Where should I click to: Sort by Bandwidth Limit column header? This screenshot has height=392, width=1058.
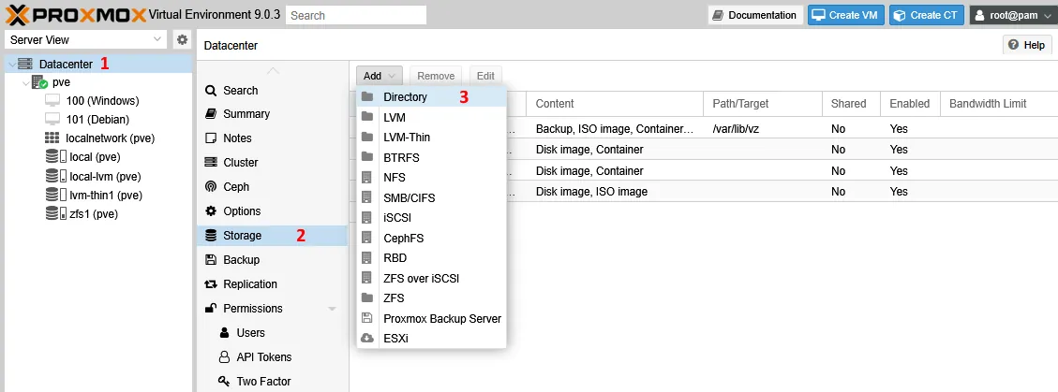pyautogui.click(x=999, y=104)
